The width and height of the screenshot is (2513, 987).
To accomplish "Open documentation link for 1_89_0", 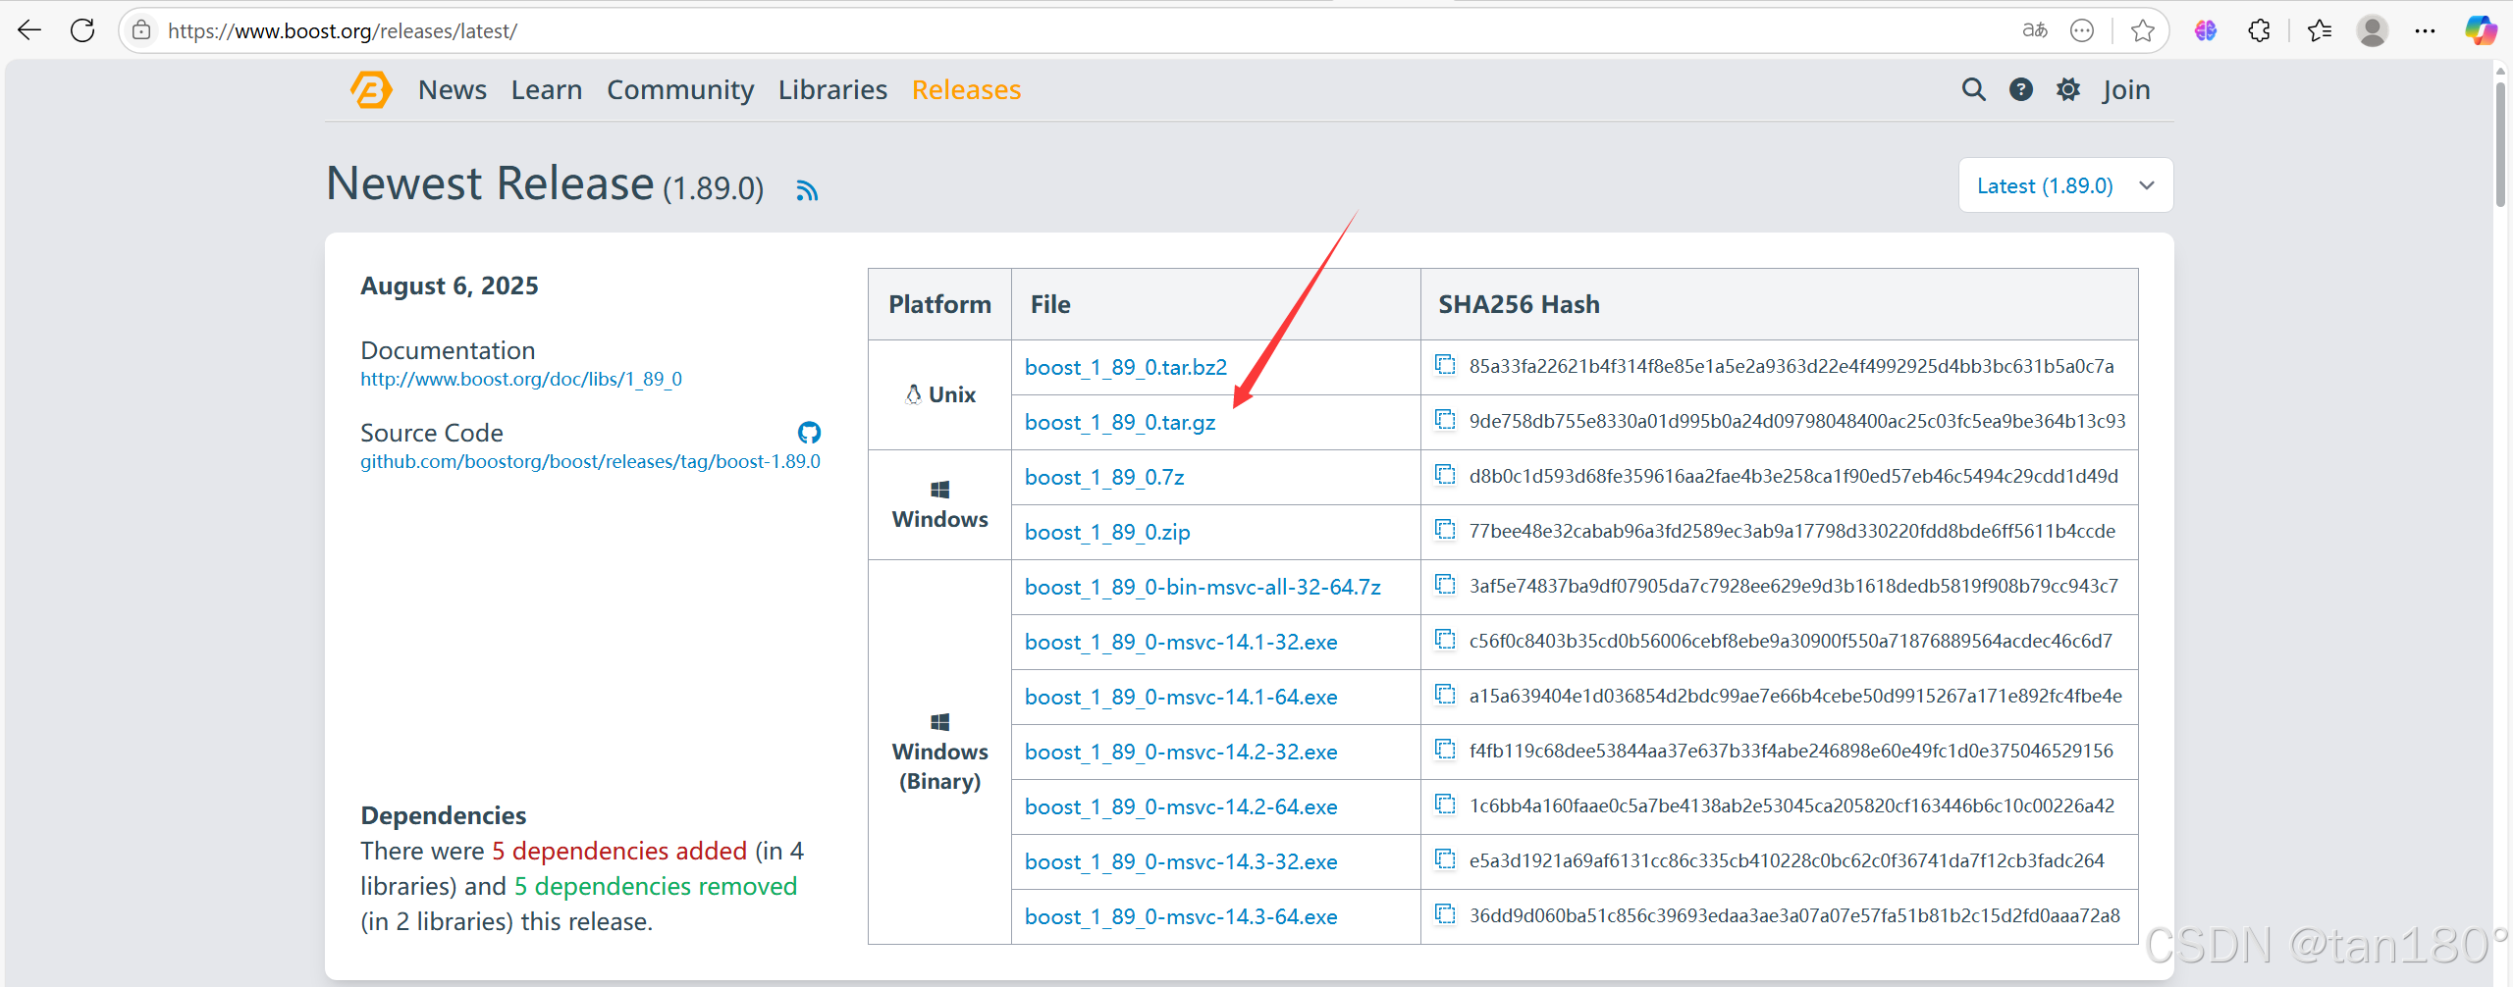I will click(521, 379).
